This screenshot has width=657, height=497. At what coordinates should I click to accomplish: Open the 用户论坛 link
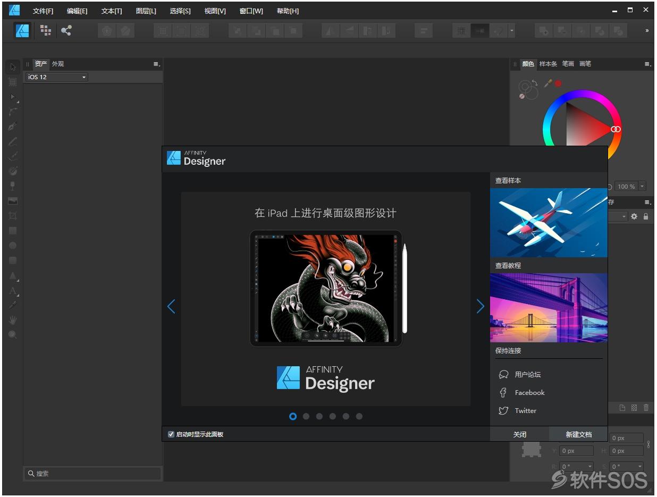coord(527,375)
